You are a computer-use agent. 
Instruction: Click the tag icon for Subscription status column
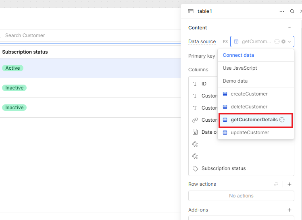(195, 168)
